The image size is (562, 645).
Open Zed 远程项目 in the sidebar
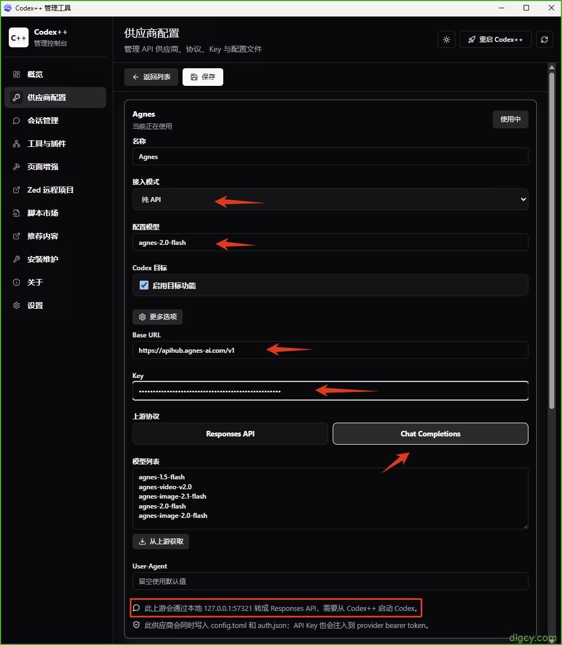point(55,190)
